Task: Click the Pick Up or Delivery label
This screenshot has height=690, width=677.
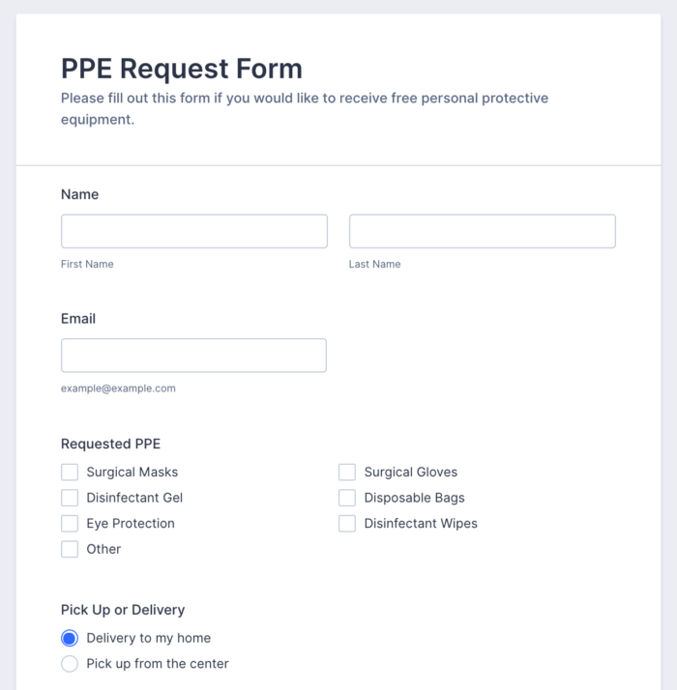Action: (x=123, y=610)
